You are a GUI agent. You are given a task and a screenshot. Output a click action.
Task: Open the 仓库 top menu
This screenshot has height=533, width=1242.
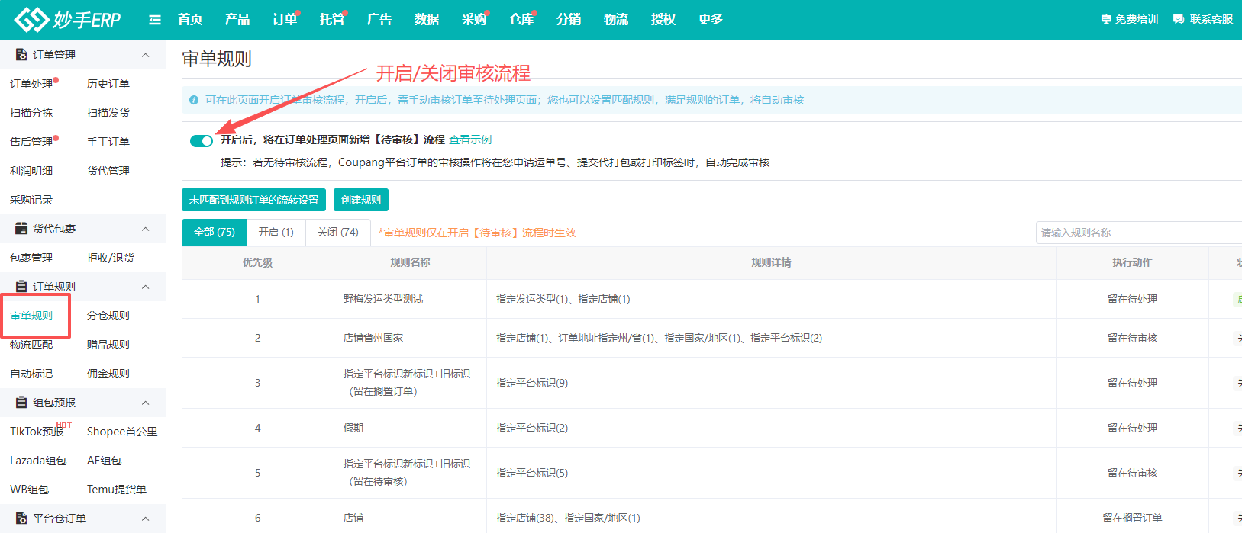(x=521, y=20)
